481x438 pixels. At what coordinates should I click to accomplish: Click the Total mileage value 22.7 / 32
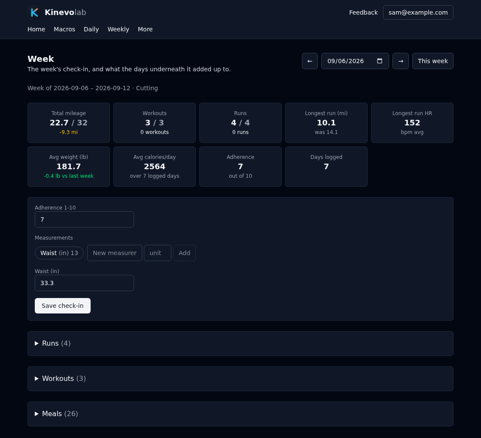69,123
